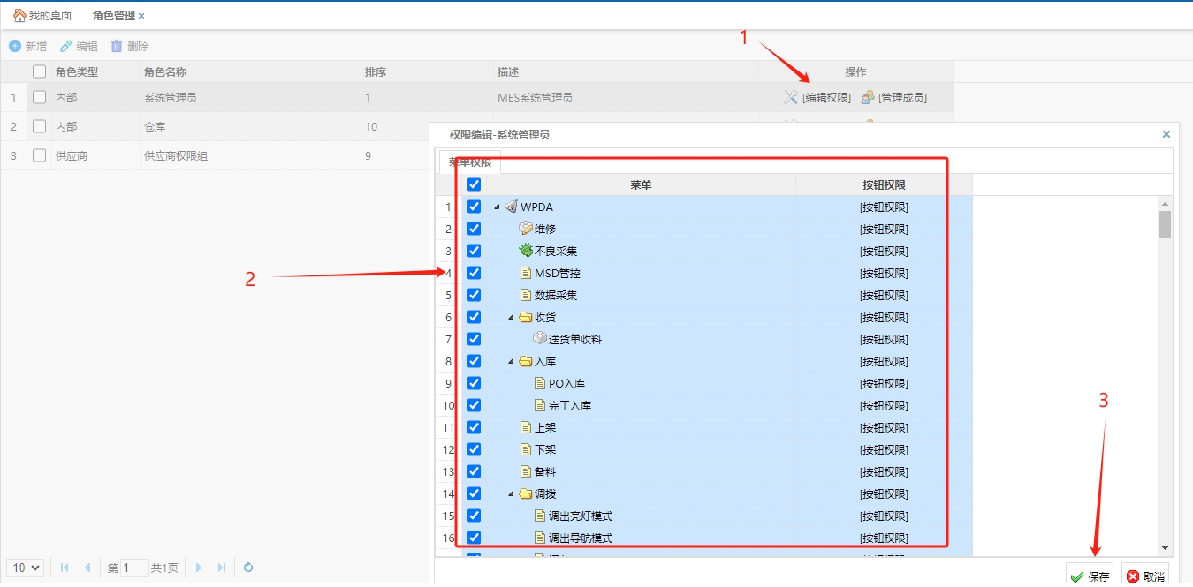Go to next page using arrow icon
Screen dimensions: 1193x587
tap(199, 568)
